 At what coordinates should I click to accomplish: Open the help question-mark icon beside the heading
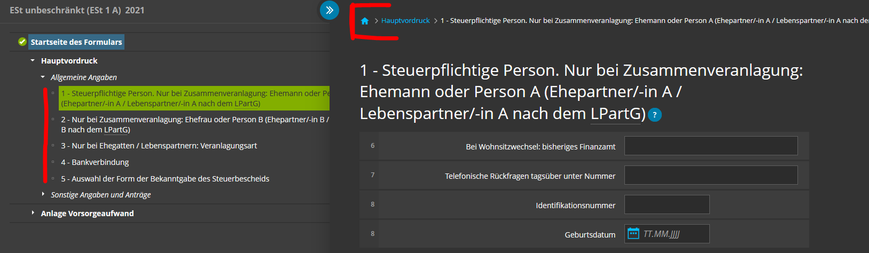click(x=655, y=115)
